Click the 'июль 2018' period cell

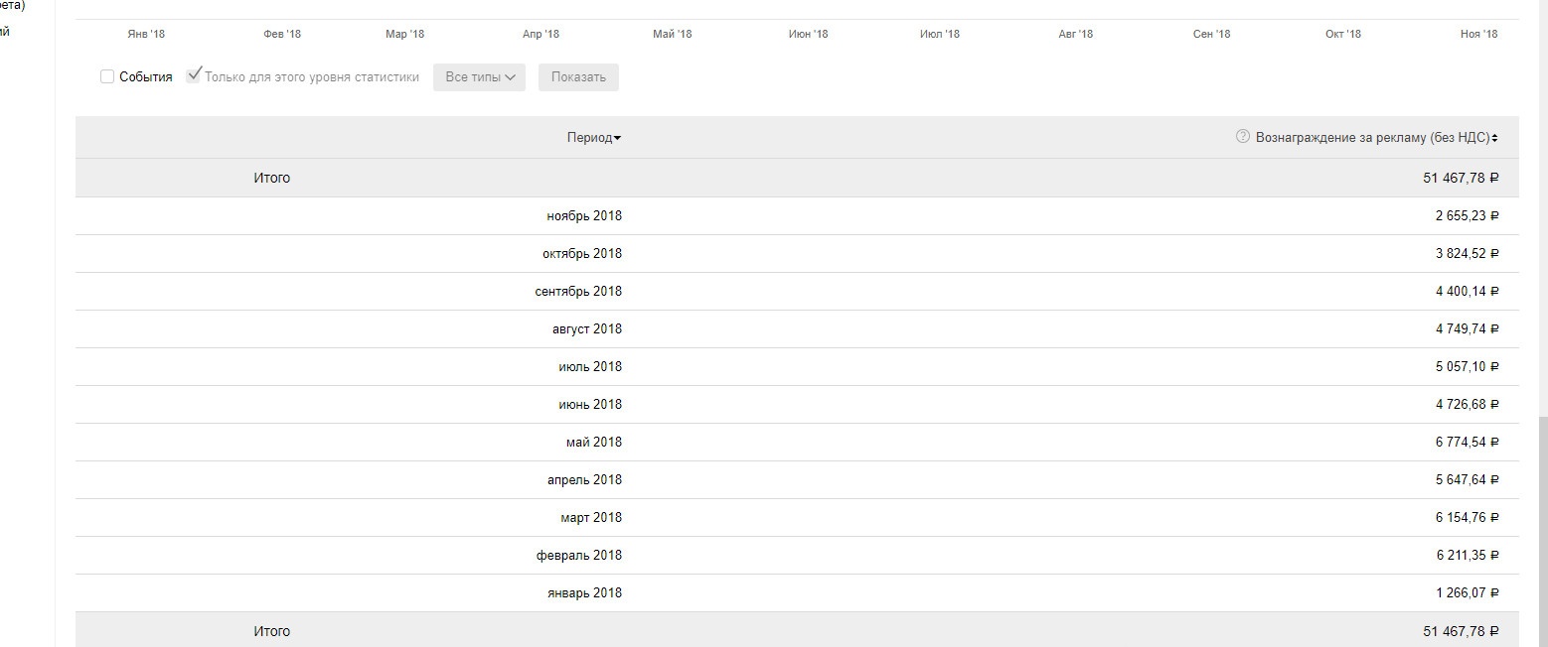[x=590, y=367]
